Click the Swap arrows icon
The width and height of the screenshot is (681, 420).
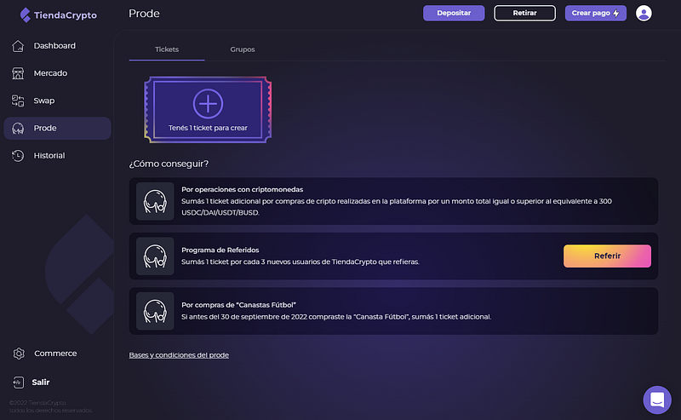(18, 101)
